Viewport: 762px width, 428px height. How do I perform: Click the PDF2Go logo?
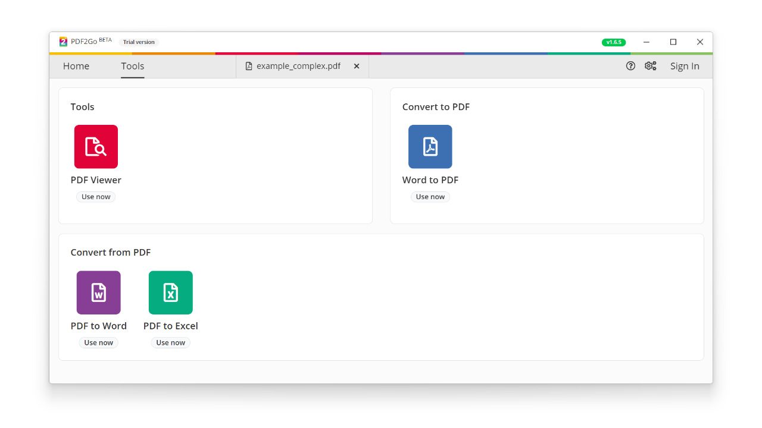coord(63,42)
